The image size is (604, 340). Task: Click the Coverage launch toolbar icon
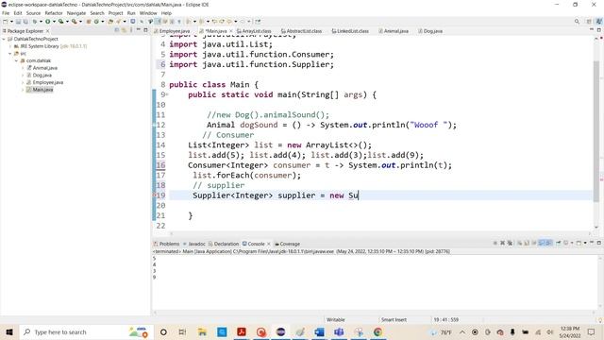[60, 22]
